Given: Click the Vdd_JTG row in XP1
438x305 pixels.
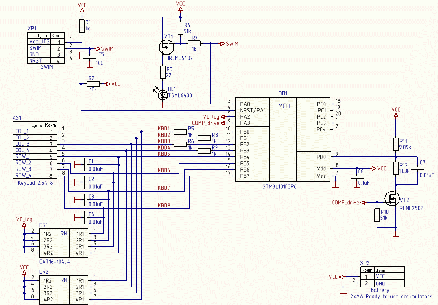Looking at the screenshot, I should pyautogui.click(x=46, y=42).
